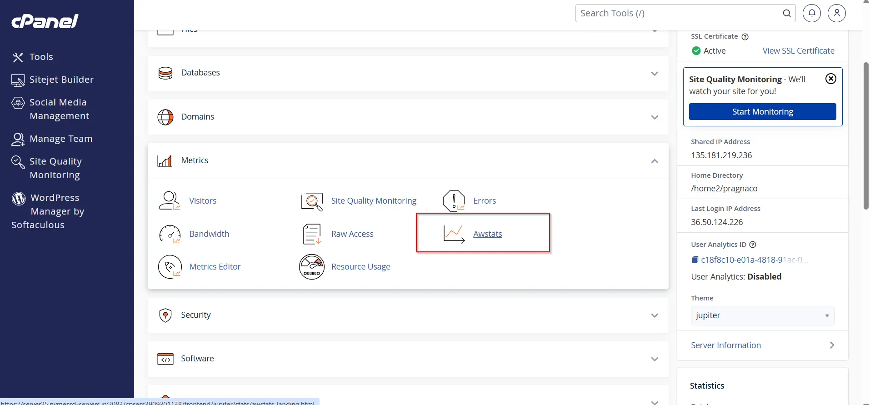This screenshot has height=405, width=870.
Task: Open the Resource Usage link
Action: pos(361,267)
